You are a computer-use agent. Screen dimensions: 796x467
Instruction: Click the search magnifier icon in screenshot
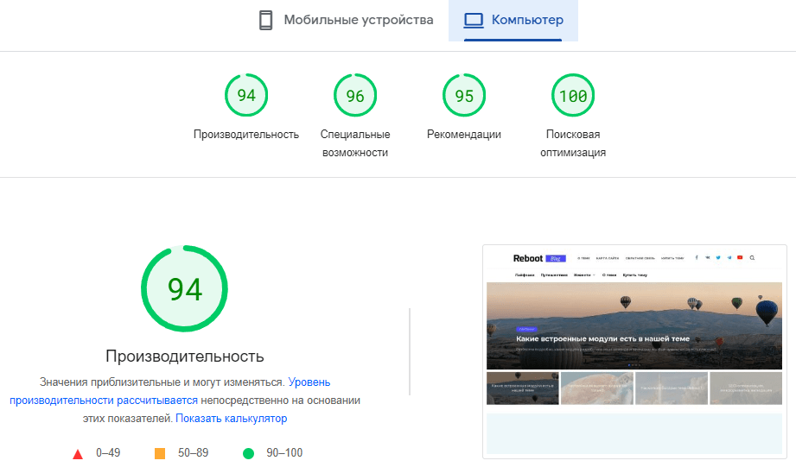click(752, 257)
